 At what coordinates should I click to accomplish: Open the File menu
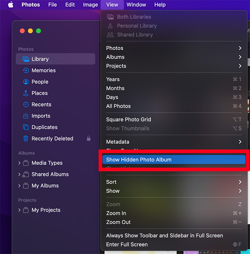point(53,5)
